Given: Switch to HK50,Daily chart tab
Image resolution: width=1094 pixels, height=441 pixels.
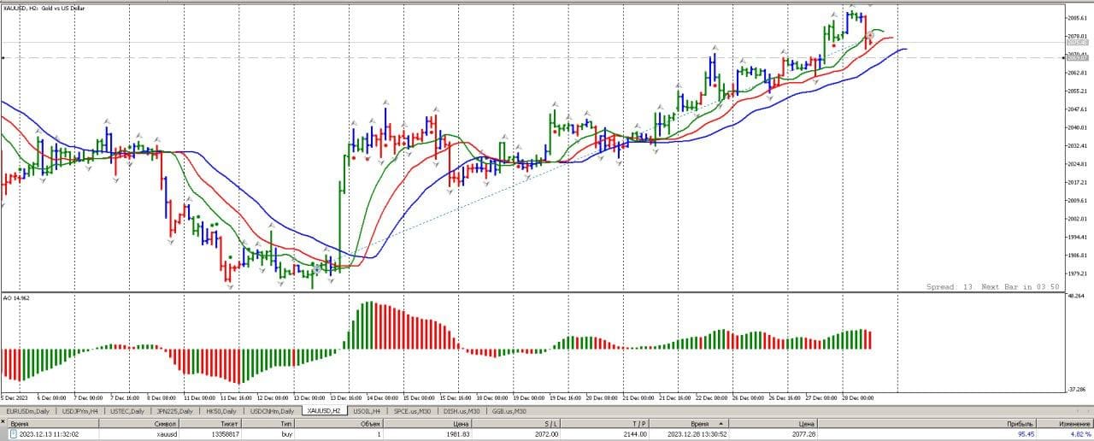Looking at the screenshot, I should [x=221, y=411].
